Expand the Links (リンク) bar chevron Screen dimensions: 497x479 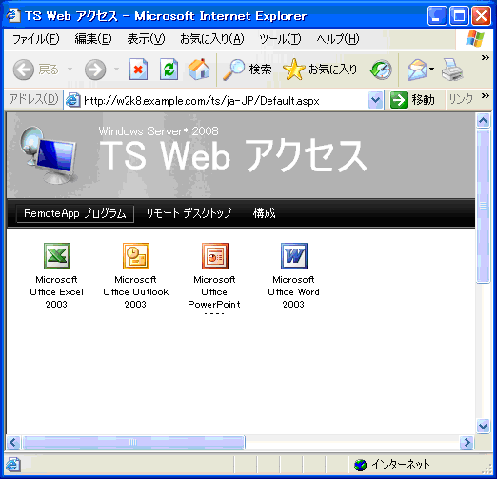click(485, 95)
